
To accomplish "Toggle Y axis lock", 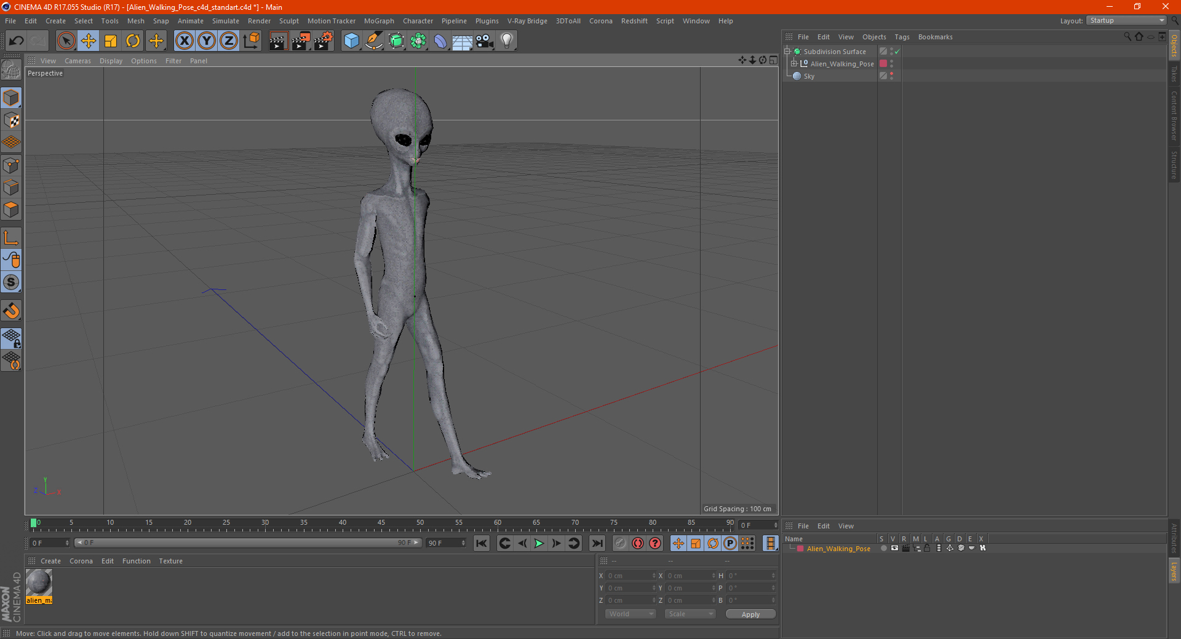I will coord(207,41).
